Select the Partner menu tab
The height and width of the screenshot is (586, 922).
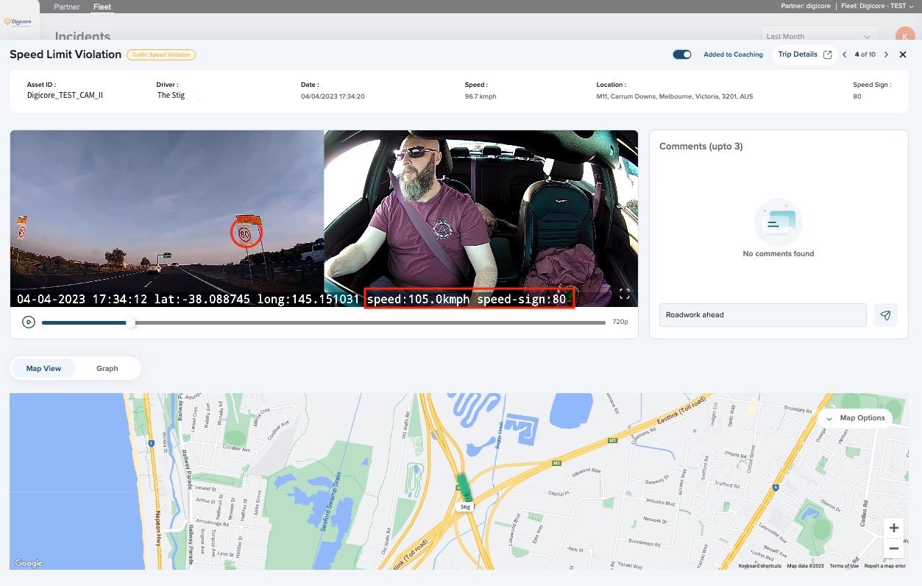point(67,7)
